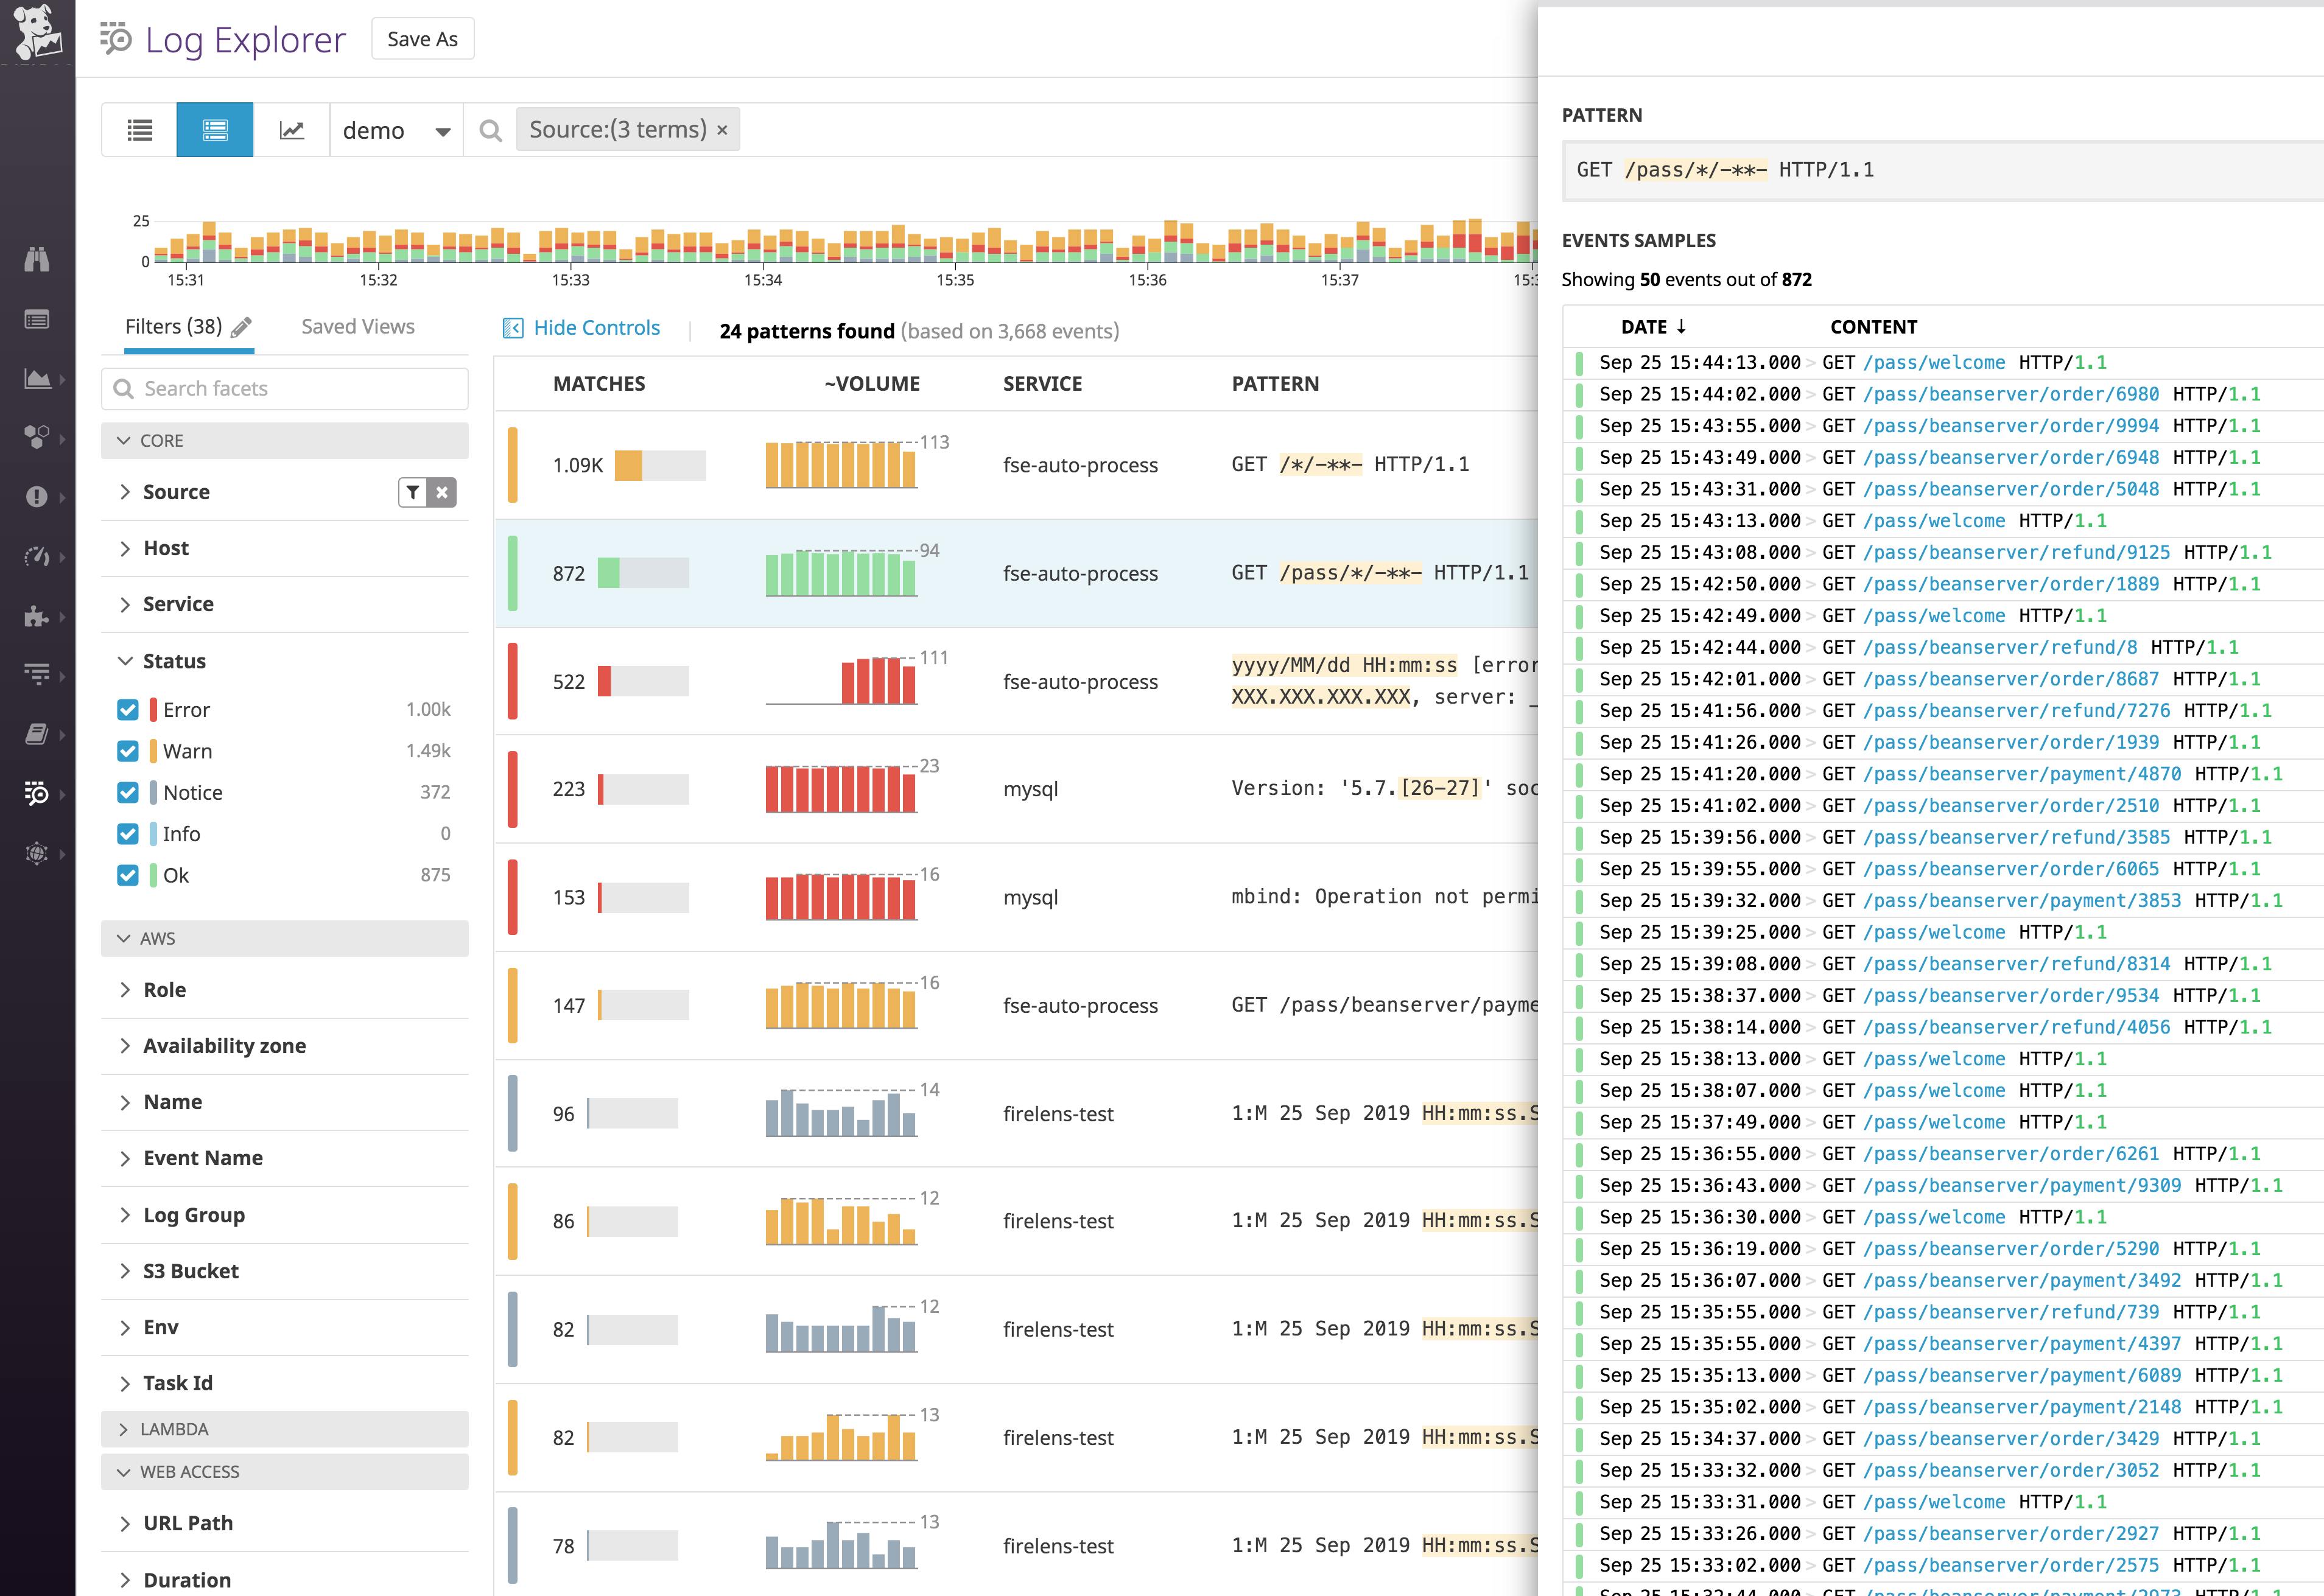Uncheck the Ok status filter
The height and width of the screenshot is (1596, 2324).
[x=128, y=874]
